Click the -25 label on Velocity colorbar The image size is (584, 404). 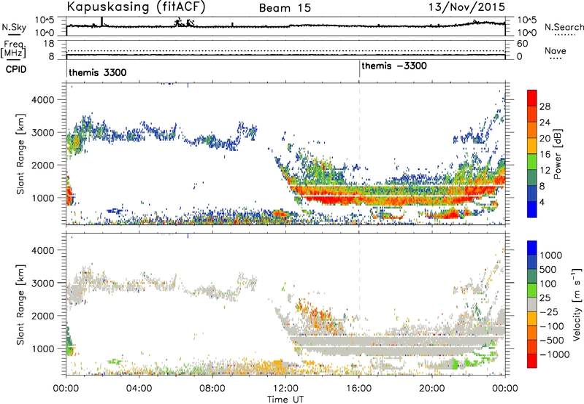pos(548,312)
